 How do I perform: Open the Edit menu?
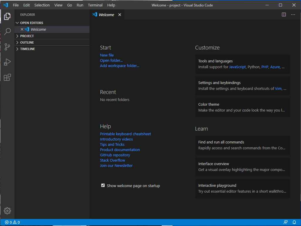26,5
